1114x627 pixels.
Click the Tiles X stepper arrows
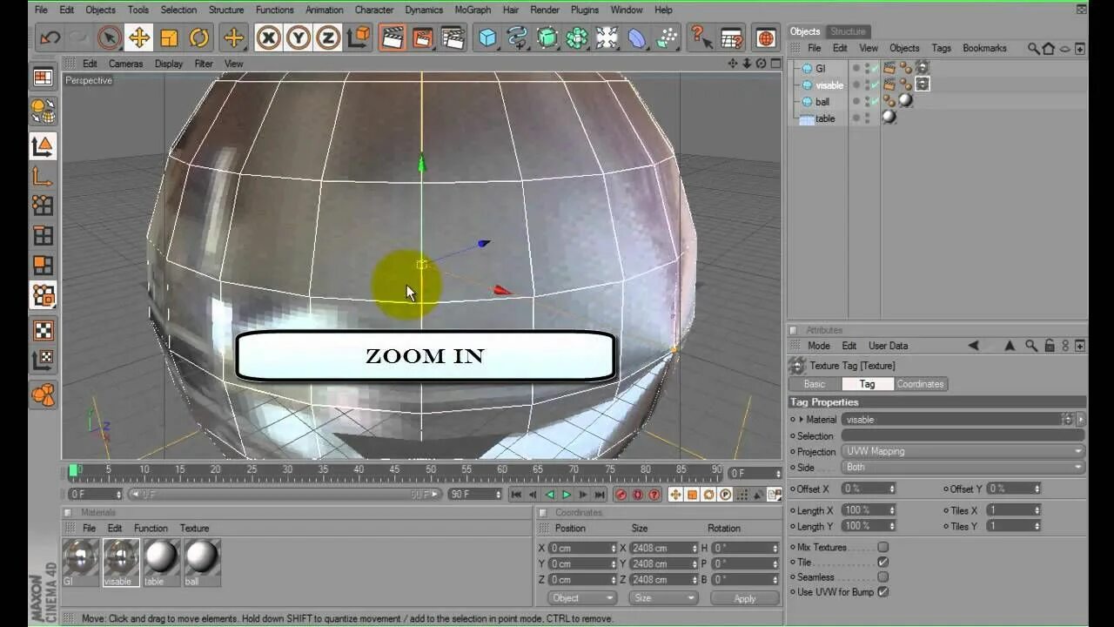1037,510
